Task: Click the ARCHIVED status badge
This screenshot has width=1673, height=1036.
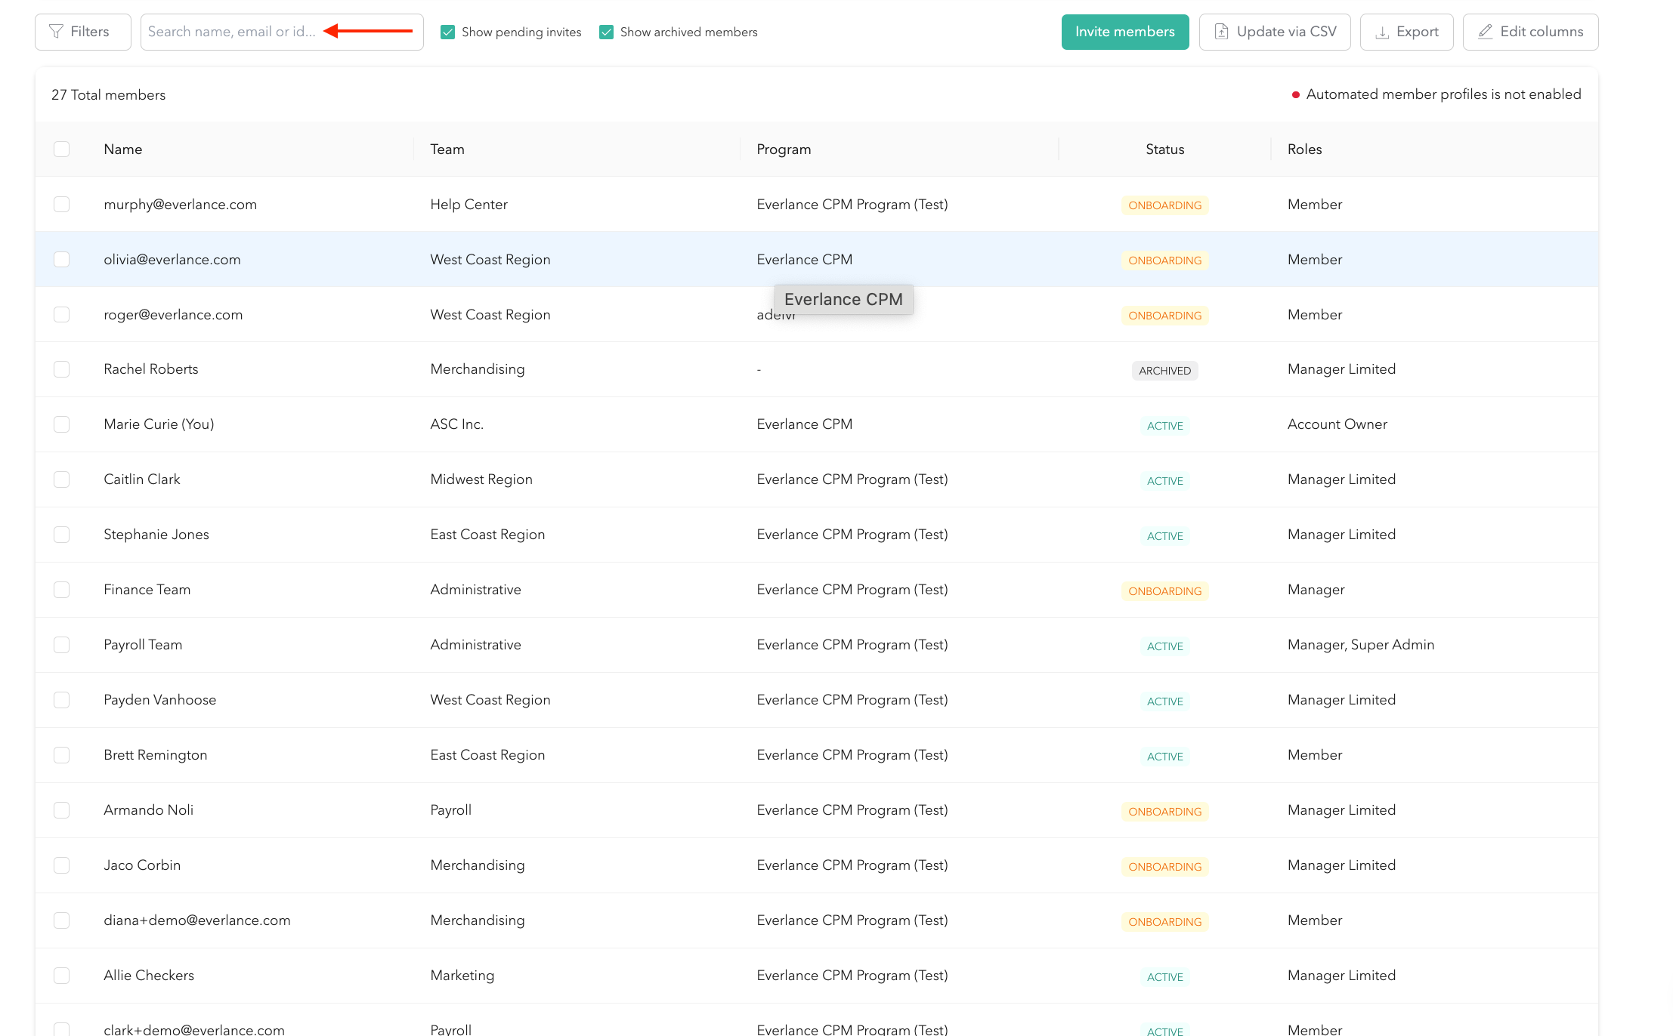Action: click(x=1164, y=371)
